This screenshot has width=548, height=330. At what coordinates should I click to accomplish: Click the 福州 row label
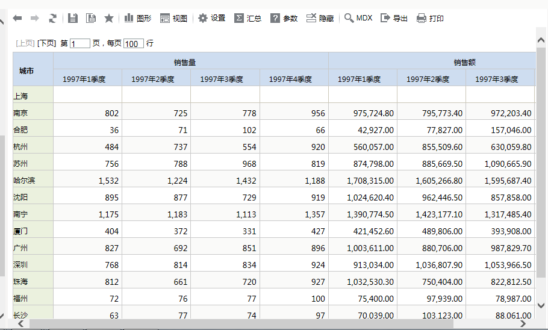pos(33,297)
